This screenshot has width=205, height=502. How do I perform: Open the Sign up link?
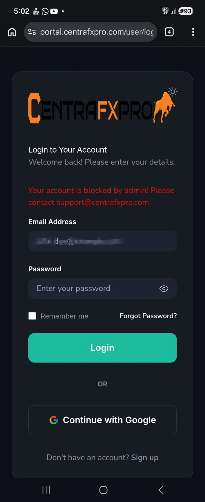coord(145,458)
